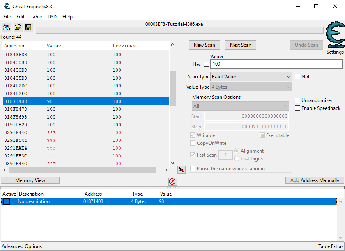Select result row address 018436D8
345x251 pixels.
tap(86, 55)
